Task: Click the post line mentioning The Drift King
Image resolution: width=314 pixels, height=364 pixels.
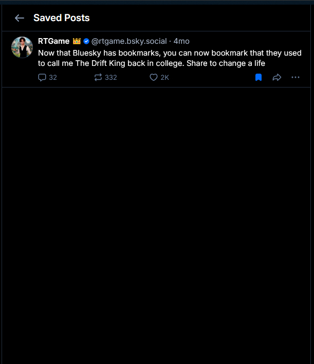Action: 152,64
